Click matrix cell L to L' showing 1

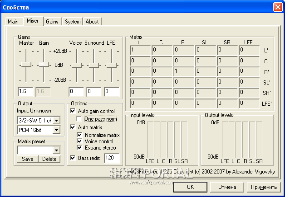140,50
